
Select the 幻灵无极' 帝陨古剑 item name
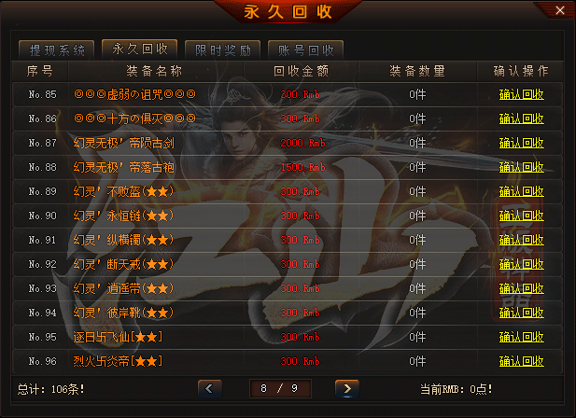[x=124, y=143]
